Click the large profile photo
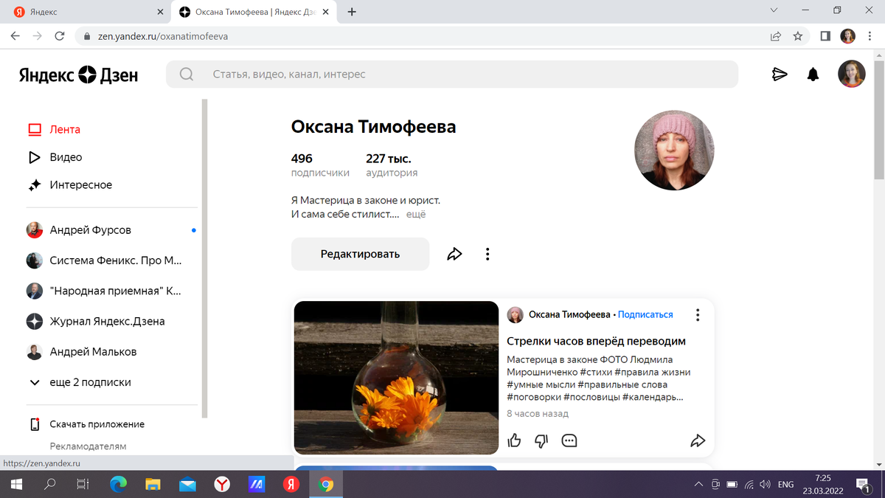 coord(675,151)
